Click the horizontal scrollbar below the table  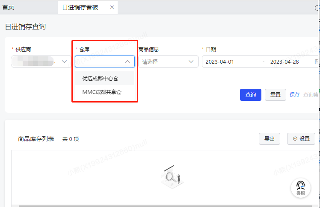[165, 206]
